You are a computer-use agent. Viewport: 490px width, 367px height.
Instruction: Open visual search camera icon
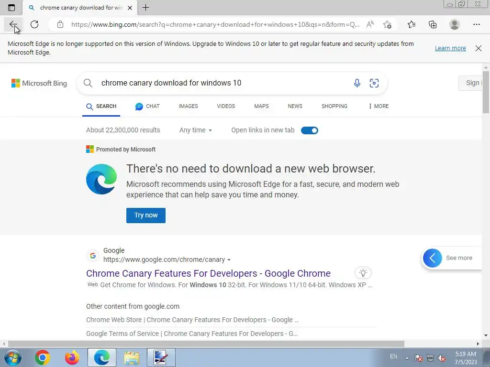click(x=374, y=83)
